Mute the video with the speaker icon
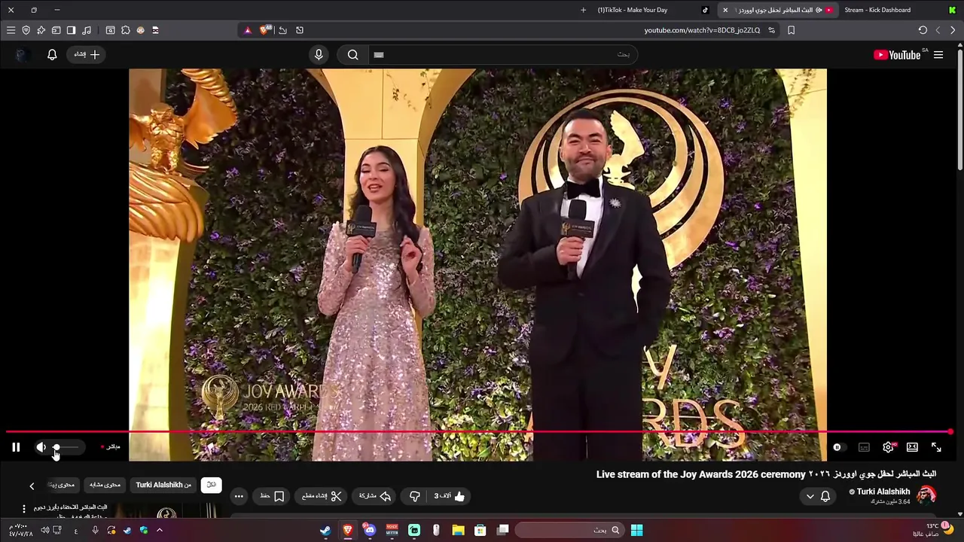 click(x=41, y=447)
